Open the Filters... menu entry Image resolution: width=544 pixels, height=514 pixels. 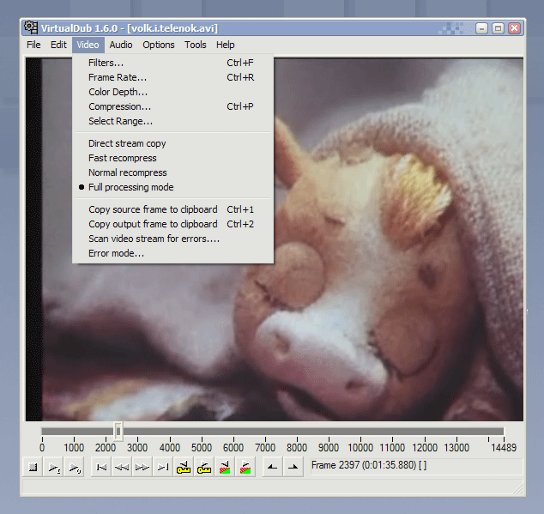[106, 63]
